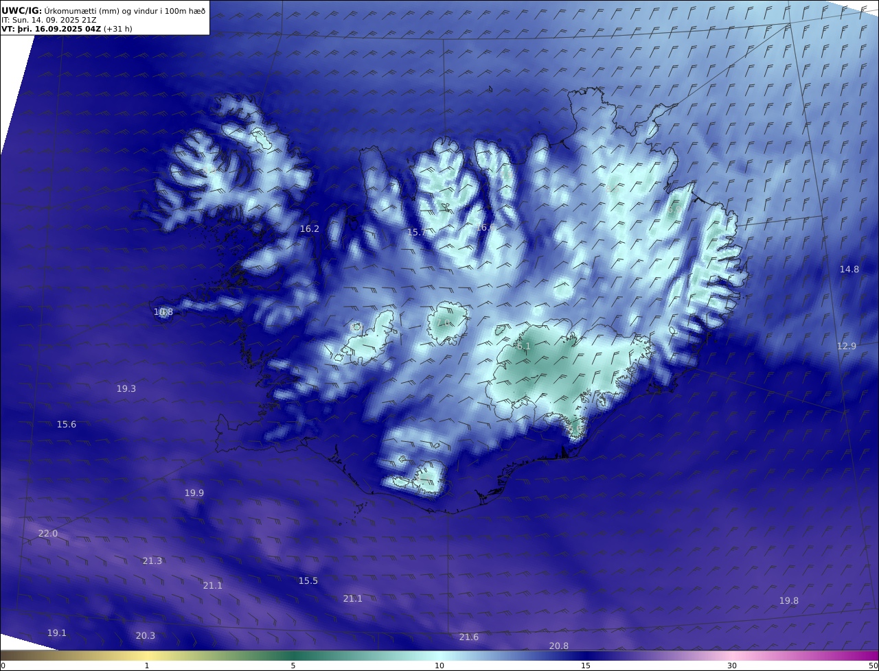The height and width of the screenshot is (671, 879).
Task: Click the 'VT: Þri. 16.09.2025 04Z' valid time
Action: click(52, 29)
